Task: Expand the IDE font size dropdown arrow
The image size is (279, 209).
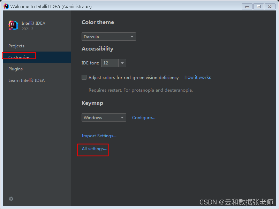Action: [x=122, y=63]
